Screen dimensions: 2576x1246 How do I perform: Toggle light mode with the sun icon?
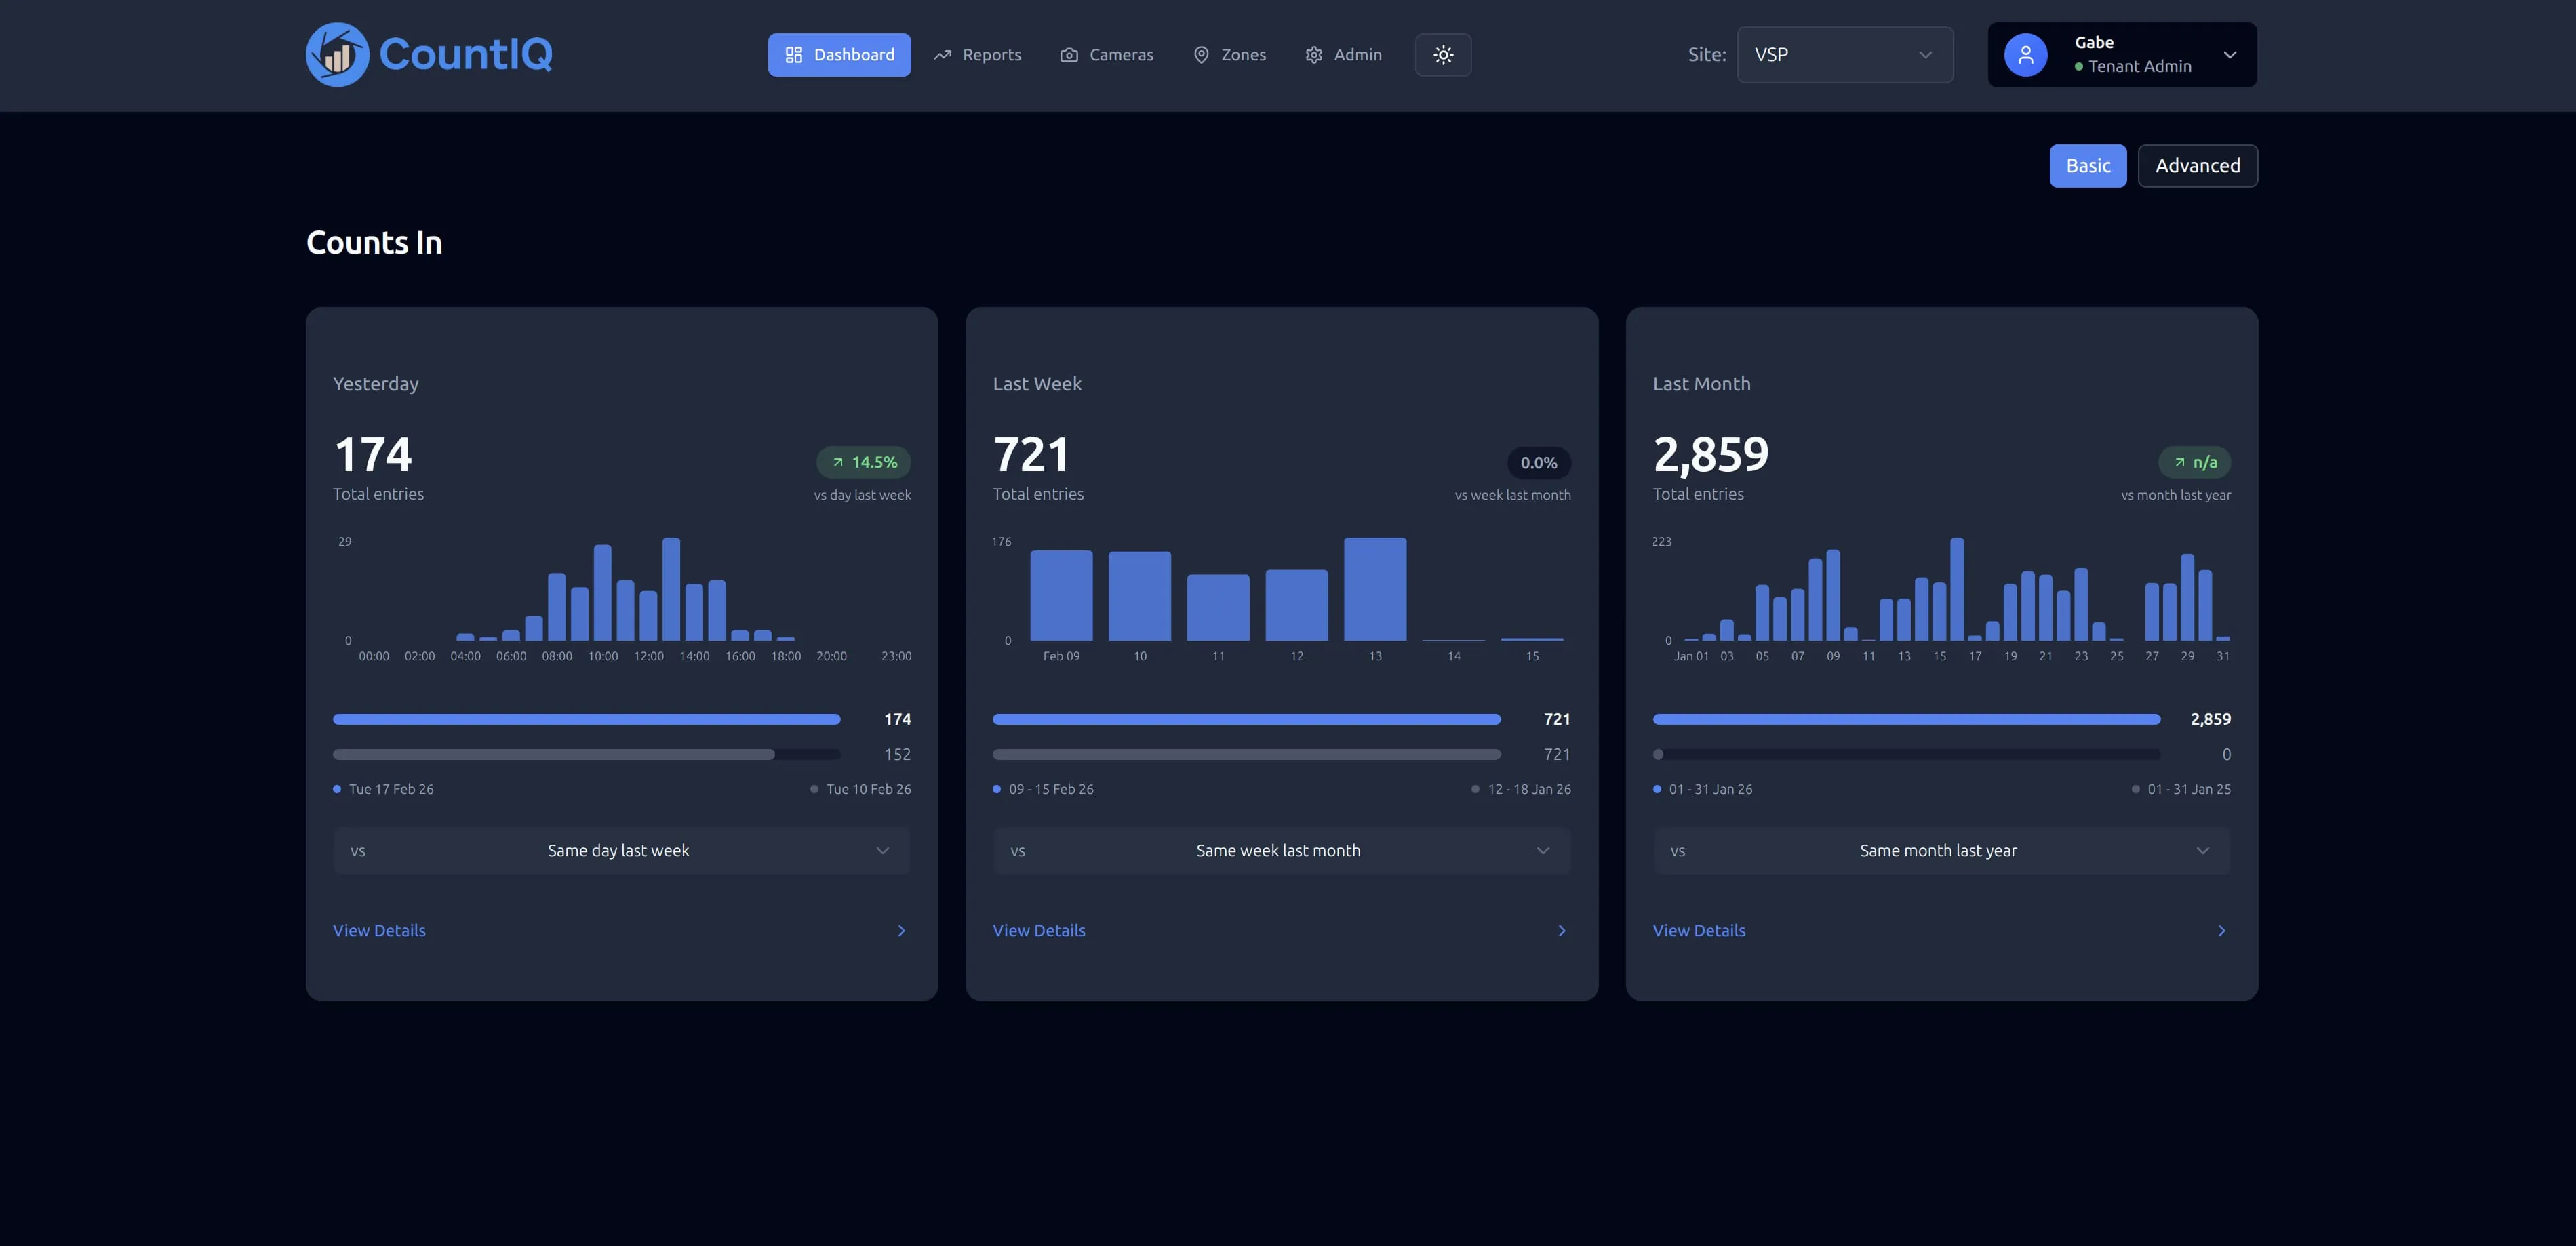pyautogui.click(x=1443, y=55)
